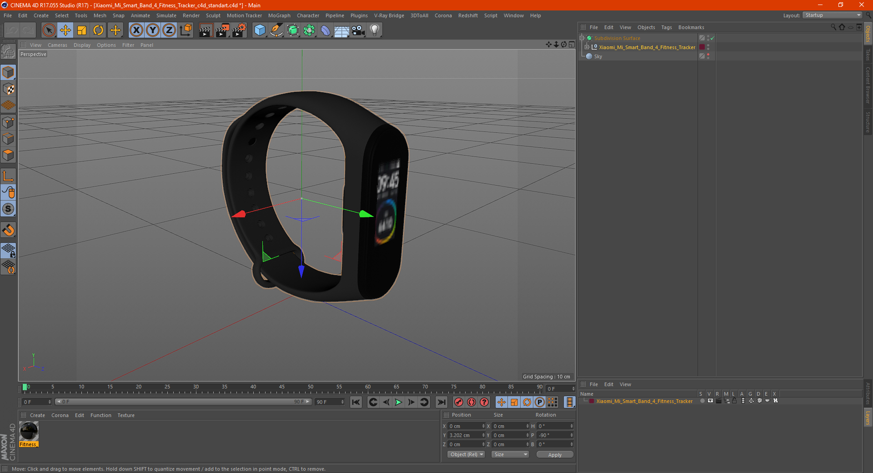
Task: Add a Subdivision Surface generator icon
Action: click(293, 30)
